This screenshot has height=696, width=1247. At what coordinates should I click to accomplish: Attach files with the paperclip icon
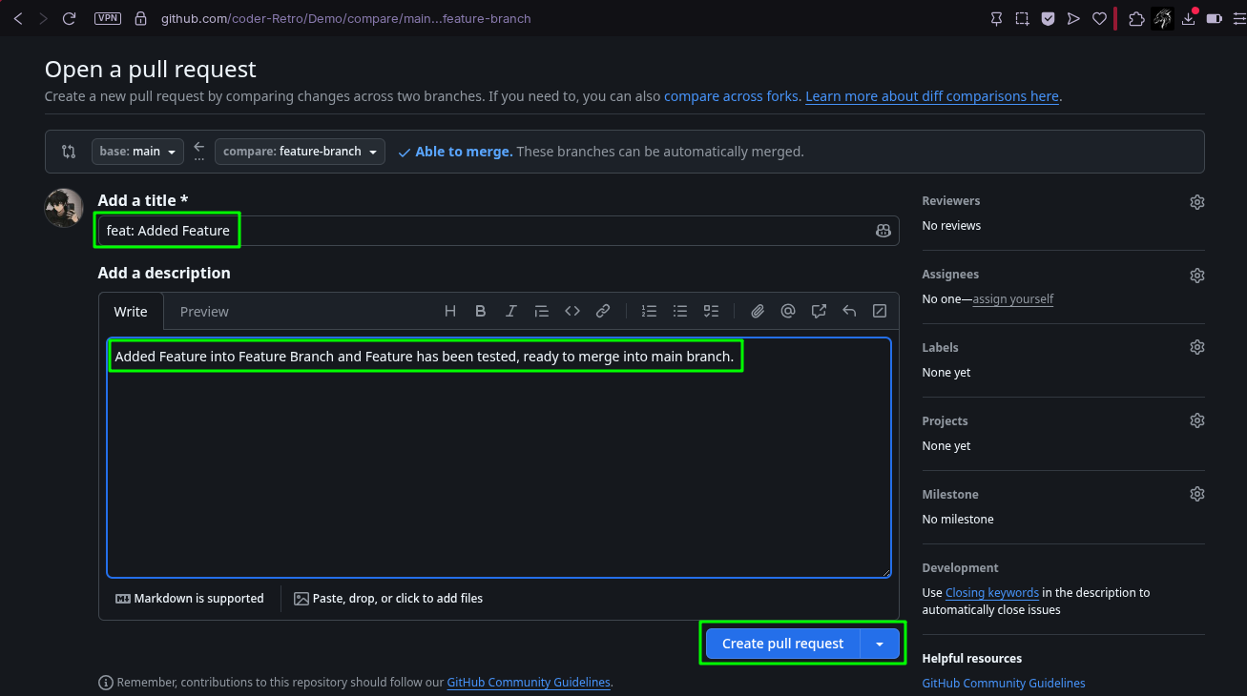coord(758,311)
